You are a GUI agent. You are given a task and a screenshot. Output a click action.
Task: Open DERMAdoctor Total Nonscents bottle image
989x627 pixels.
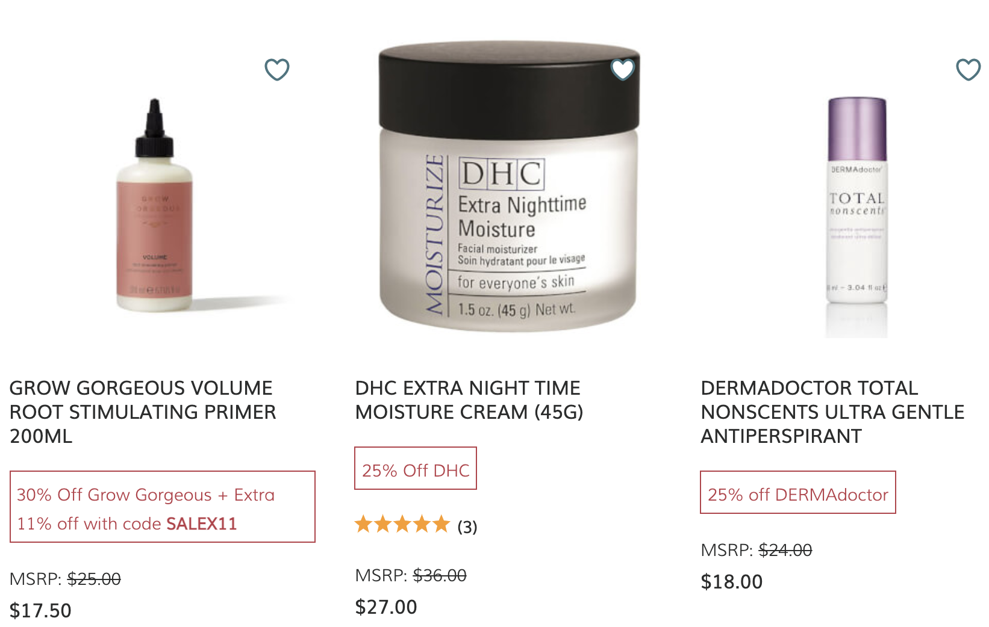pyautogui.click(x=856, y=217)
